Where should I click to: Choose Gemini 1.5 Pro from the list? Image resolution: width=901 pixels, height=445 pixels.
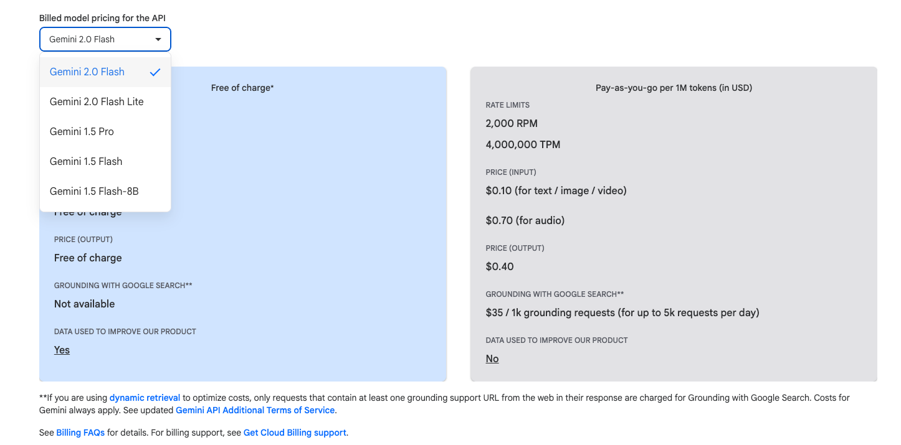[82, 131]
